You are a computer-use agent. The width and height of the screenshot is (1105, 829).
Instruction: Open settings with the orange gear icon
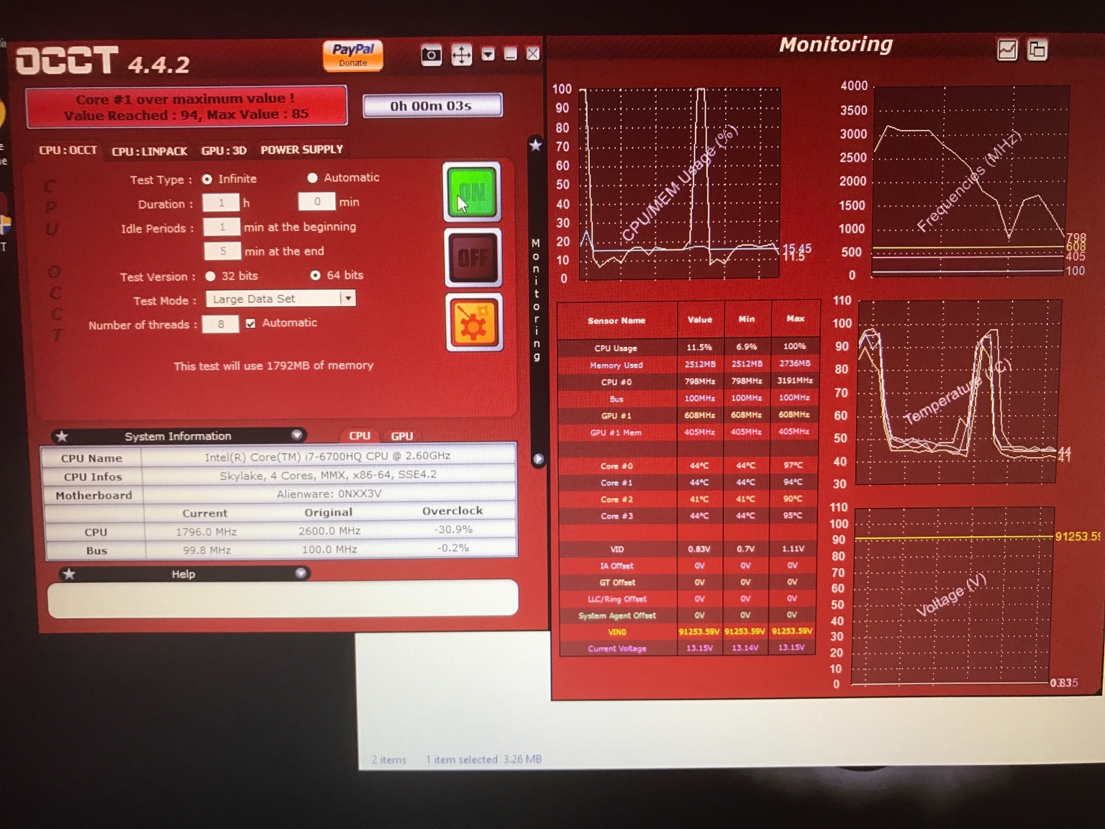point(473,322)
